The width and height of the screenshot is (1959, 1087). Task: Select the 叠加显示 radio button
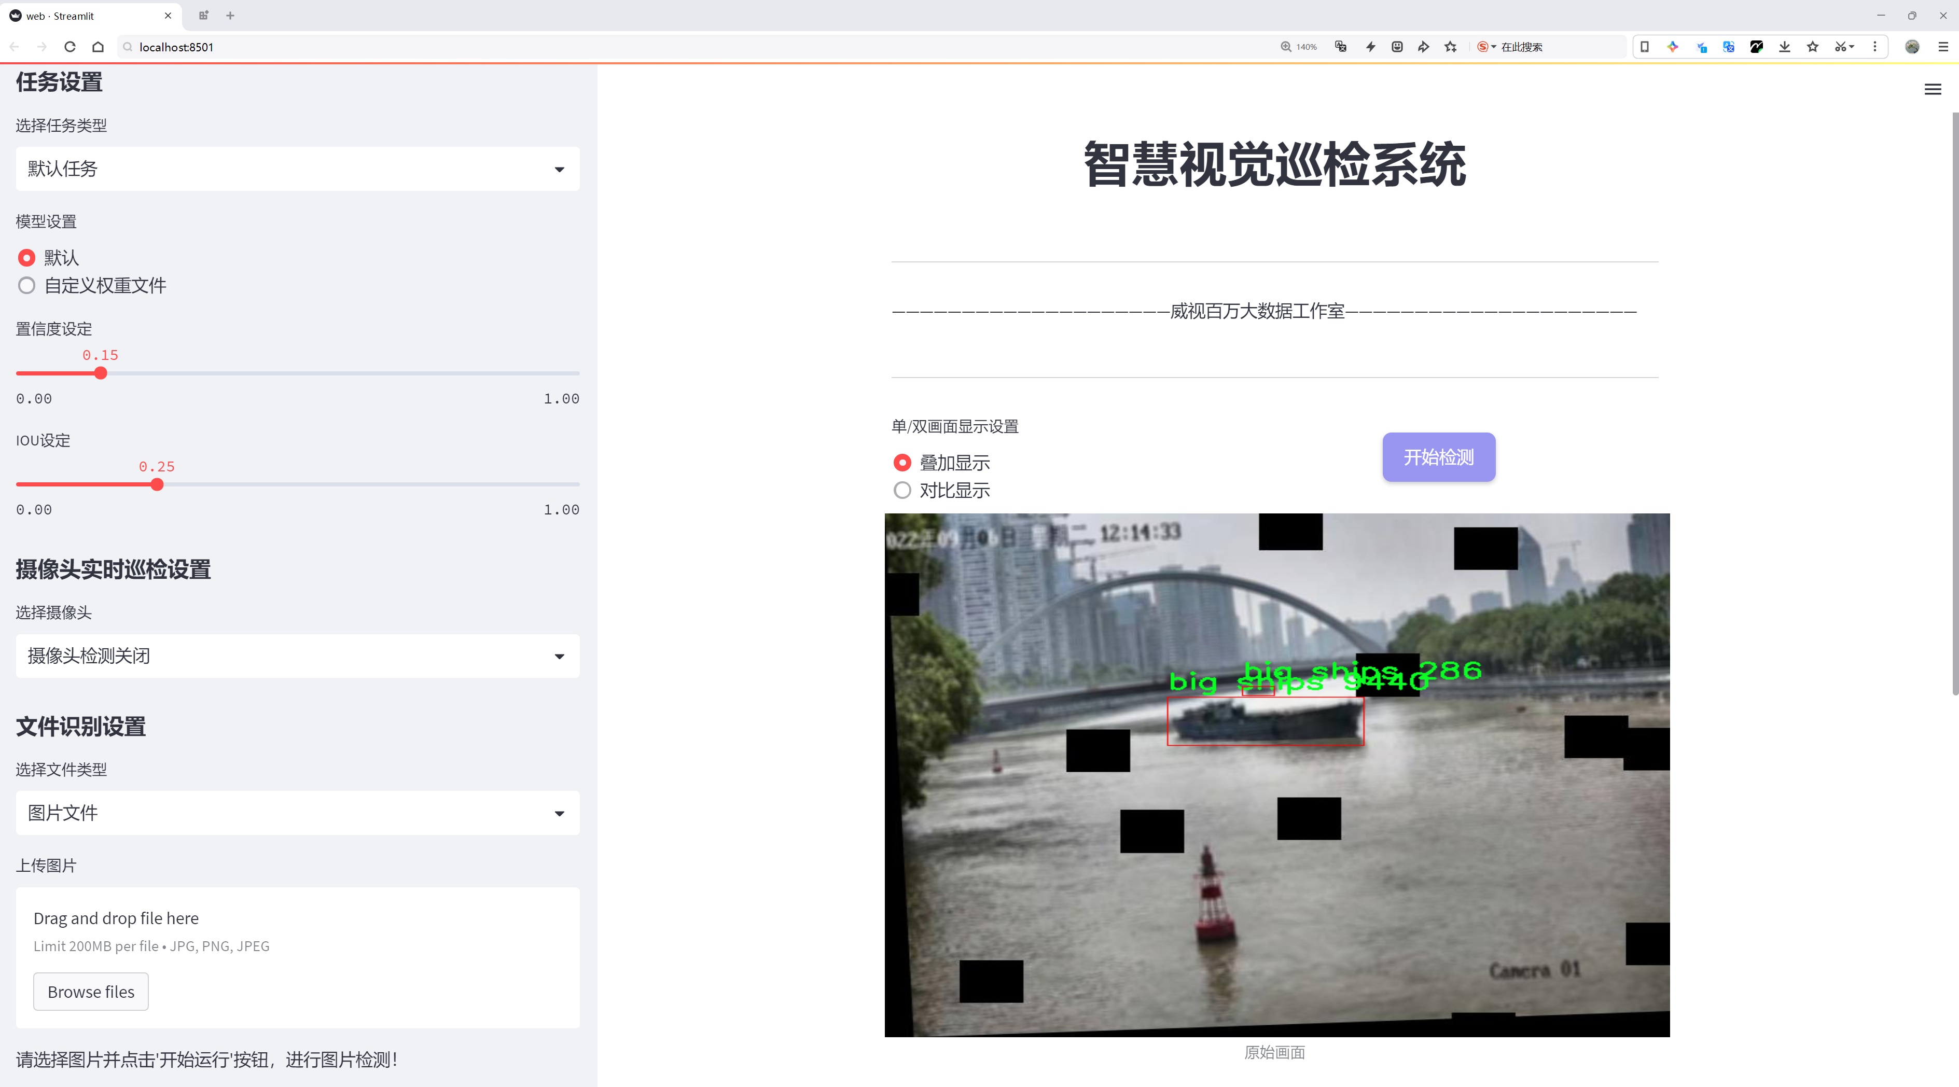[902, 463]
